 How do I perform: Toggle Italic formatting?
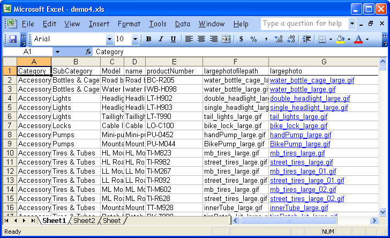[x=161, y=39]
